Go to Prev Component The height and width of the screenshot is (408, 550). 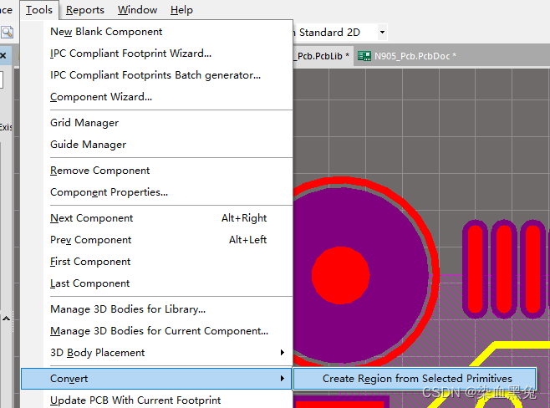coord(156,240)
